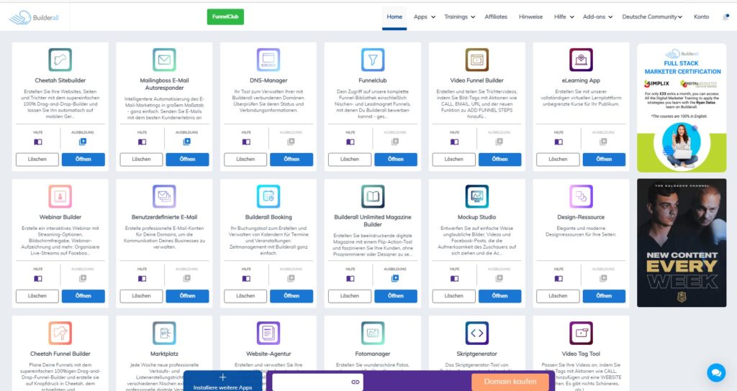Screen dimensions: 737x391
Task: Click the Video Funnel Builder icon
Action: pyautogui.click(x=477, y=60)
